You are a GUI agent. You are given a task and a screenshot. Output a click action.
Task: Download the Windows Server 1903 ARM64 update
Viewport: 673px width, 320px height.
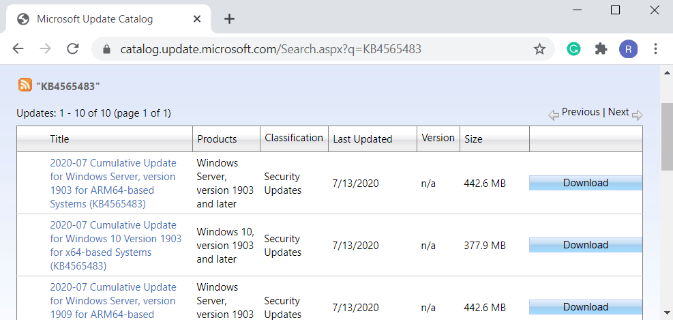tap(586, 183)
